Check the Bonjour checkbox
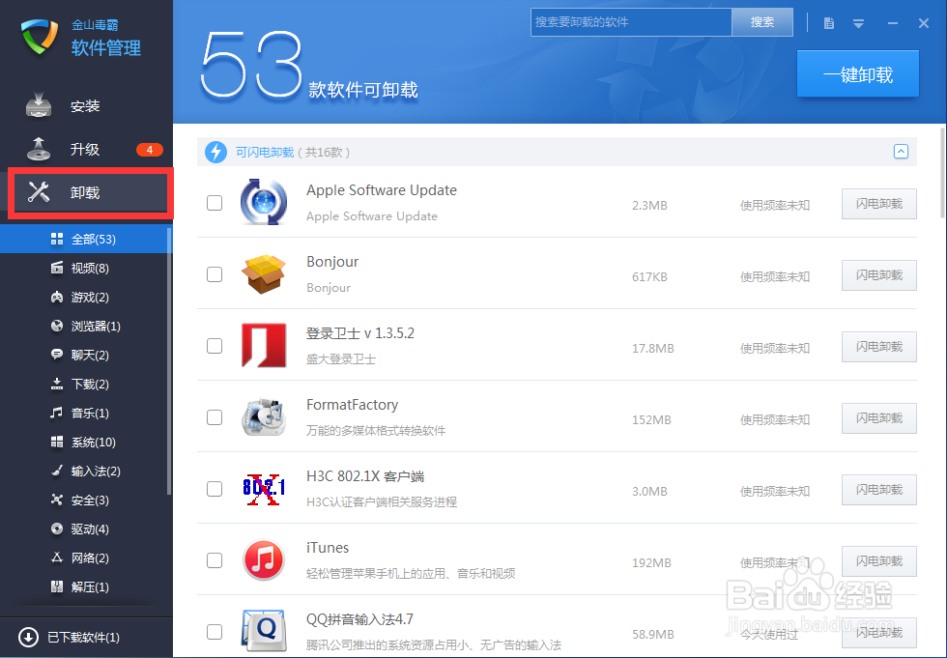The width and height of the screenshot is (947, 658). tap(214, 274)
